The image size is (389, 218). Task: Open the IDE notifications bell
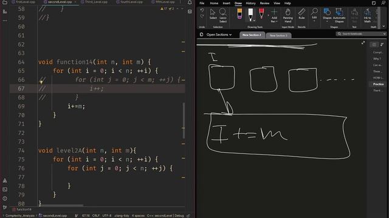pyautogui.click(x=190, y=2)
